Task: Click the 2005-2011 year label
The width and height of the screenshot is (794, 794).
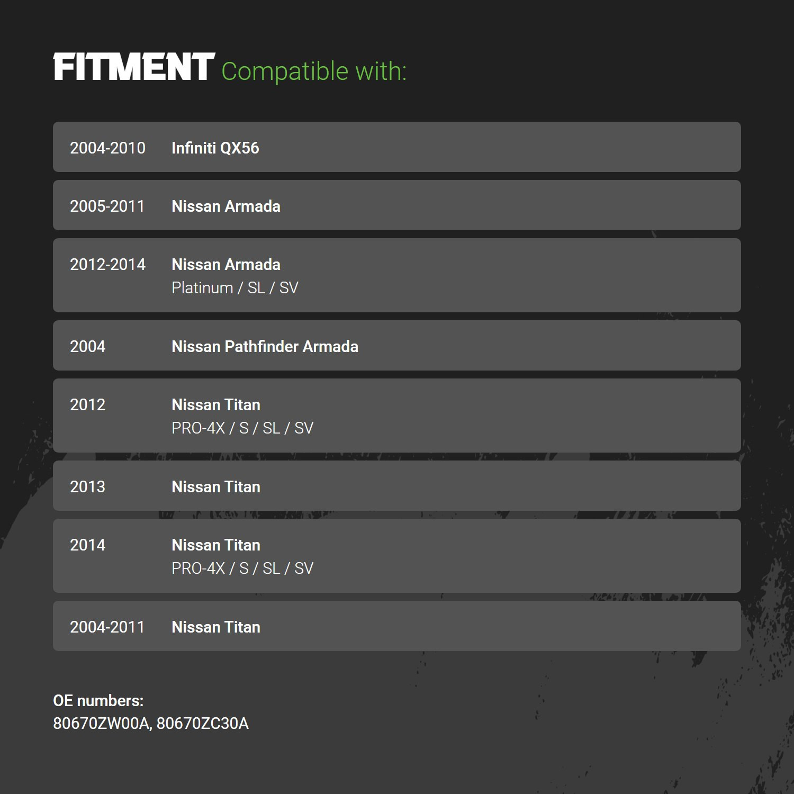Action: [107, 206]
